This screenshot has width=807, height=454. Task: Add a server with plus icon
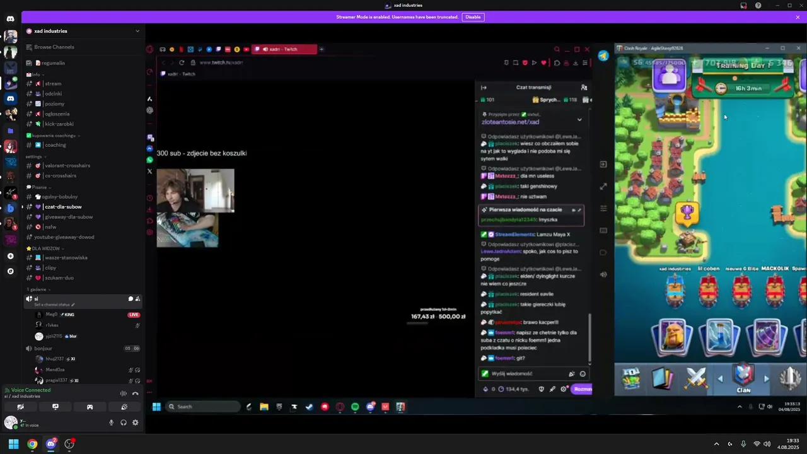(x=10, y=256)
